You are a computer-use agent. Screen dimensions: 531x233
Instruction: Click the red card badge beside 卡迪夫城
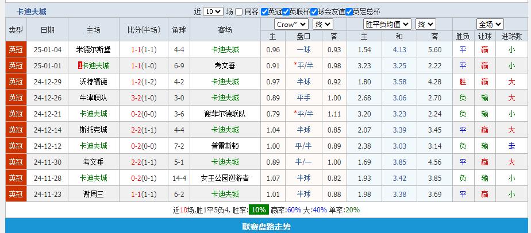tap(80, 66)
